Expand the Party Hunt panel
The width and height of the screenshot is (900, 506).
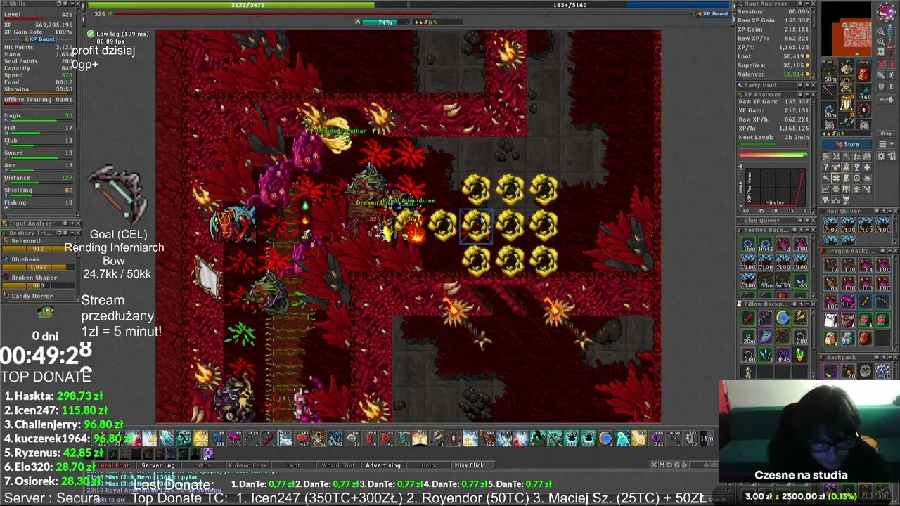click(x=806, y=85)
